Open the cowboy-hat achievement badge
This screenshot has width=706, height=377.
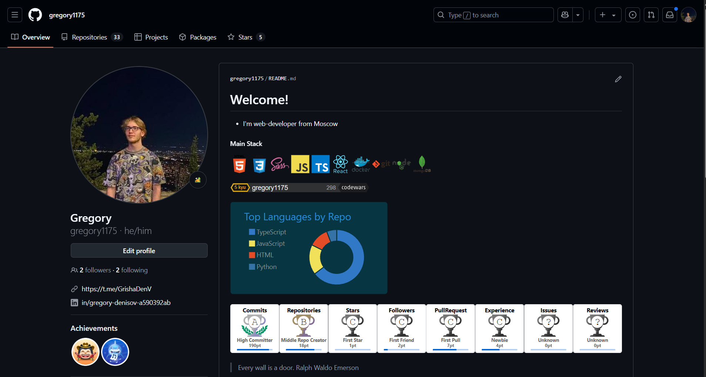pyautogui.click(x=86, y=352)
